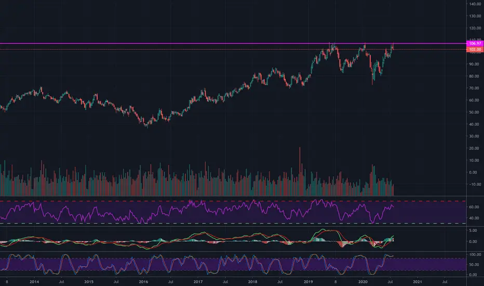Screen dimensions: 484x286
Task: Click the 2016 label on time axis
Action: 143,282
